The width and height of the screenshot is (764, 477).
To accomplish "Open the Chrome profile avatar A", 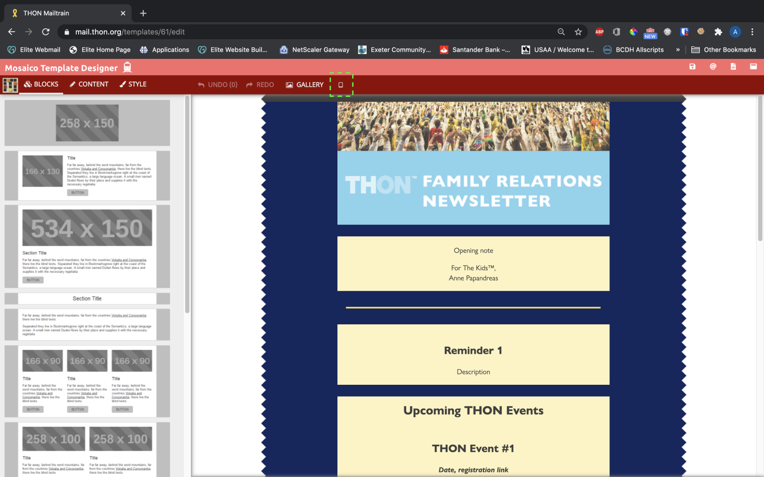I will pos(735,32).
